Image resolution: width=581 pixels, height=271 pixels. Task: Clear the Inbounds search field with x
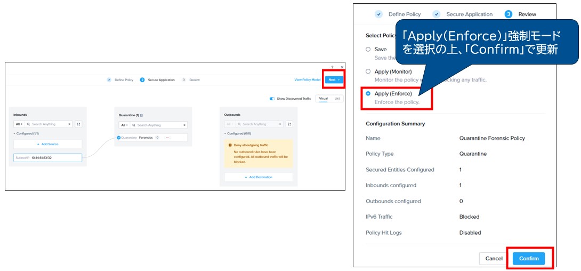[x=69, y=124]
